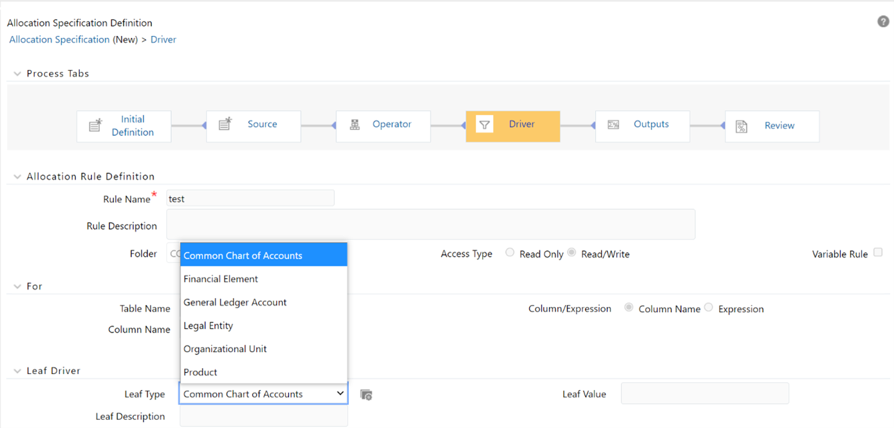
Task: Select the Read Only access type
Action: point(510,253)
